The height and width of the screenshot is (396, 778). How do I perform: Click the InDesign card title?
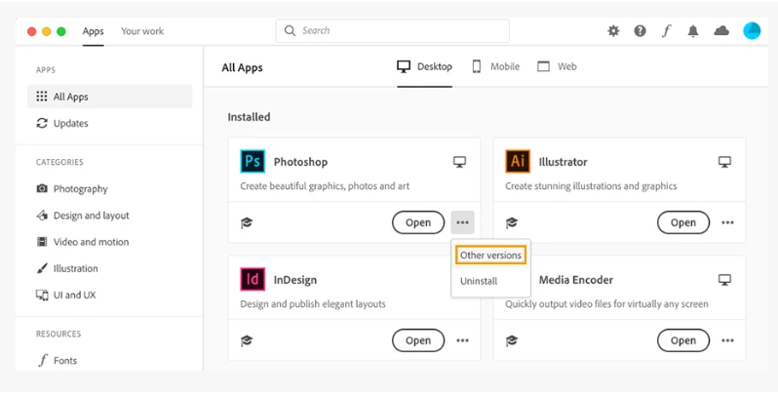295,280
